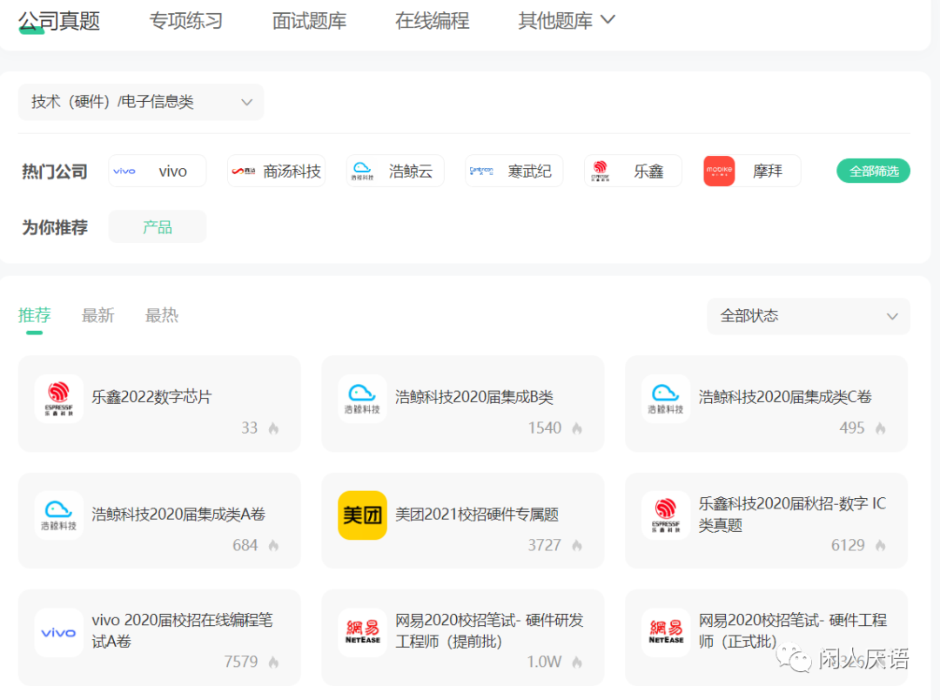Open 美团2021校招硬件专属题 exam
This screenshot has width=940, height=700.
pos(477,514)
